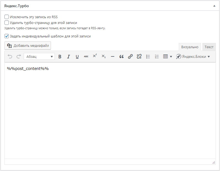Toggle italic formatting
Screen dimensions: 220x171
point(69,56)
